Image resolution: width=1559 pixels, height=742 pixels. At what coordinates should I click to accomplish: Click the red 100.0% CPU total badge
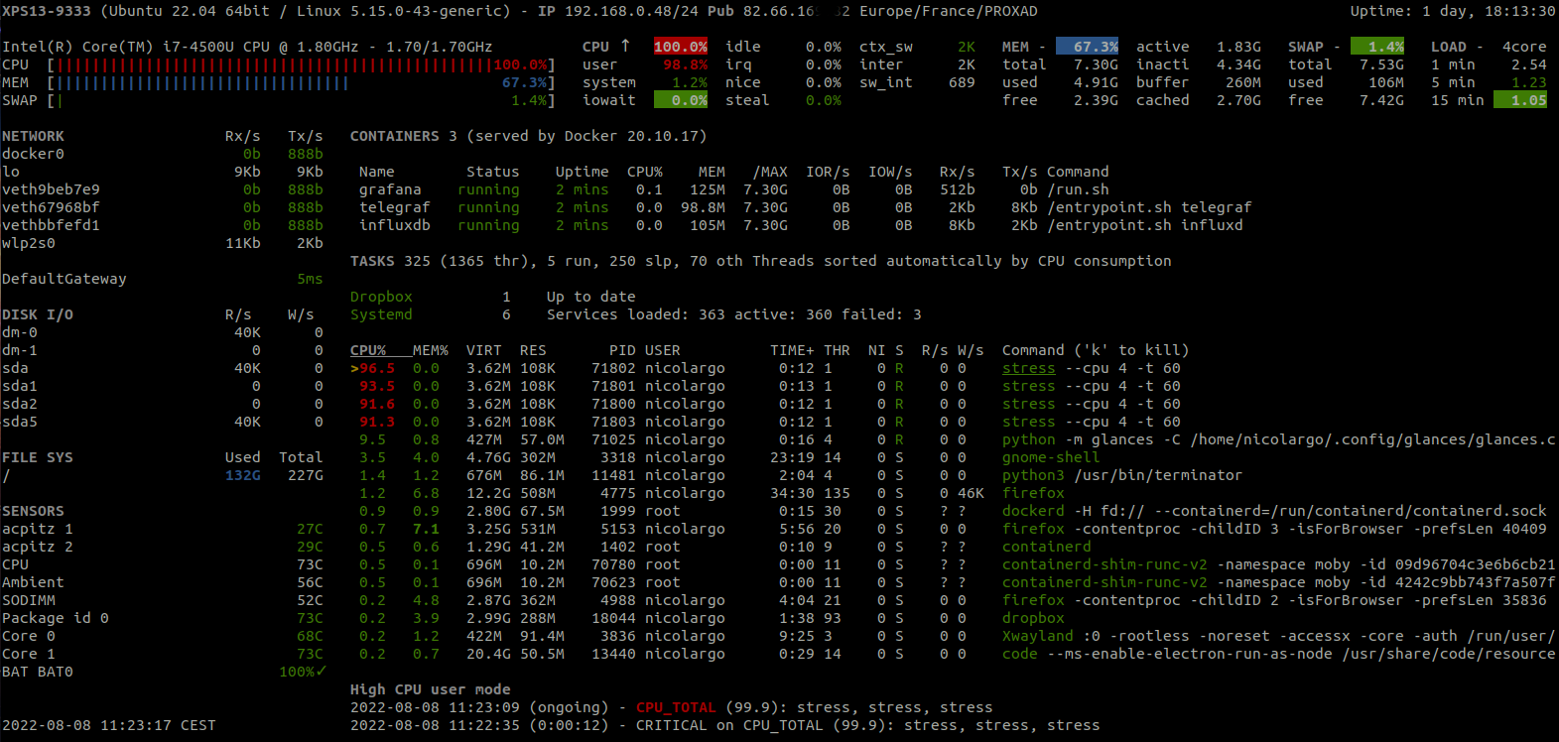click(x=681, y=47)
